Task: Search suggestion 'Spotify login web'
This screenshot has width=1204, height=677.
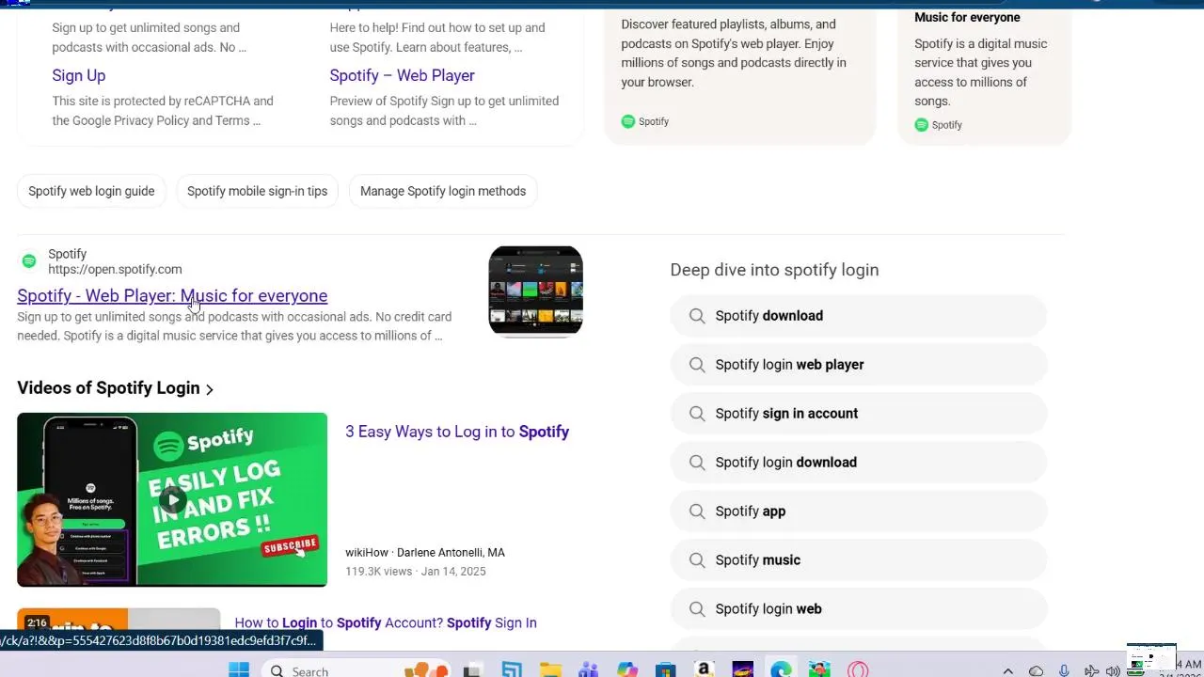Action: (859, 609)
